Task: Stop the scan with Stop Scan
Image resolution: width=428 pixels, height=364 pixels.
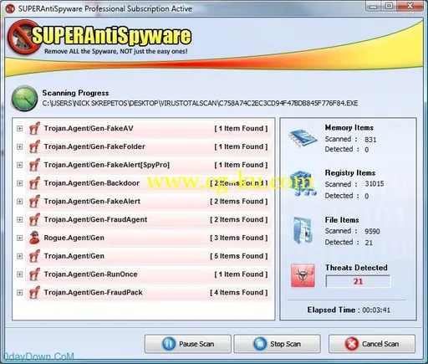Action: click(278, 344)
